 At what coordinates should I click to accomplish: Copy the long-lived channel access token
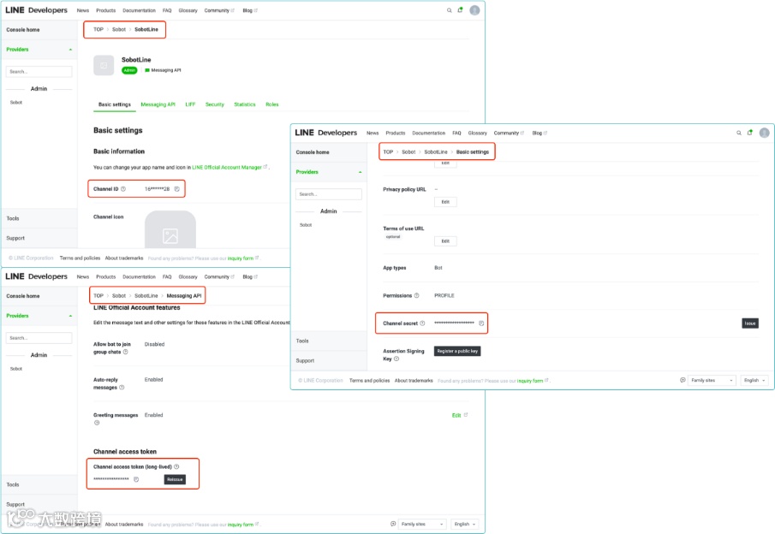[136, 479]
